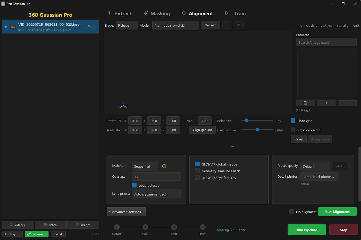The height and width of the screenshot is (240, 361).
Task: Click the Rotate Y input field
Action: (154, 121)
